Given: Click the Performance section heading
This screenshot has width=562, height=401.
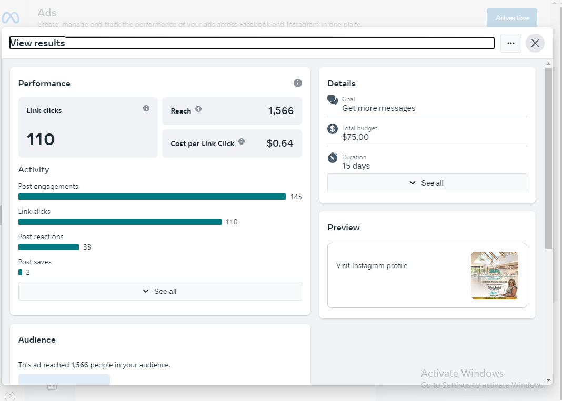Looking at the screenshot, I should [44, 84].
